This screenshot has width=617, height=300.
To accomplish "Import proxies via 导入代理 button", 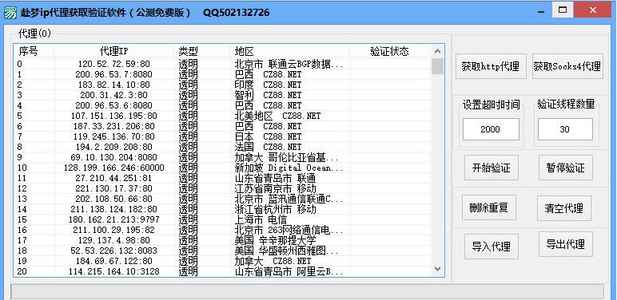I will point(491,247).
